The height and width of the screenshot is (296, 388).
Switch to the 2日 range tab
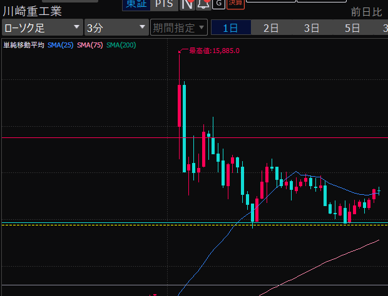coord(271,27)
